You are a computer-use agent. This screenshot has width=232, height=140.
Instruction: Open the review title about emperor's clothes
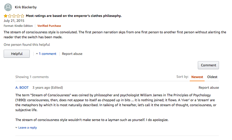coord(74,16)
